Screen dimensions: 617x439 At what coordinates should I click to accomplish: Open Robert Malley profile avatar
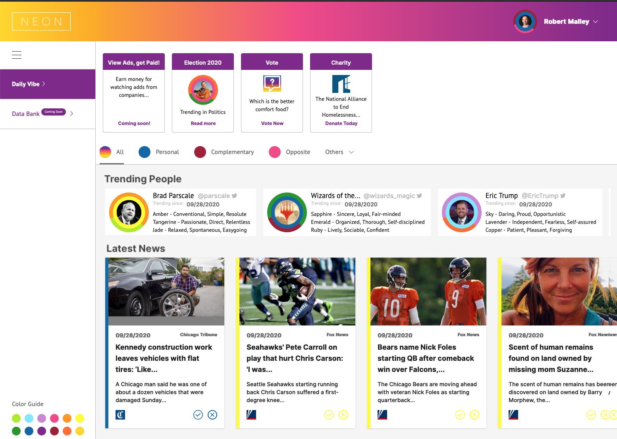pyautogui.click(x=525, y=21)
